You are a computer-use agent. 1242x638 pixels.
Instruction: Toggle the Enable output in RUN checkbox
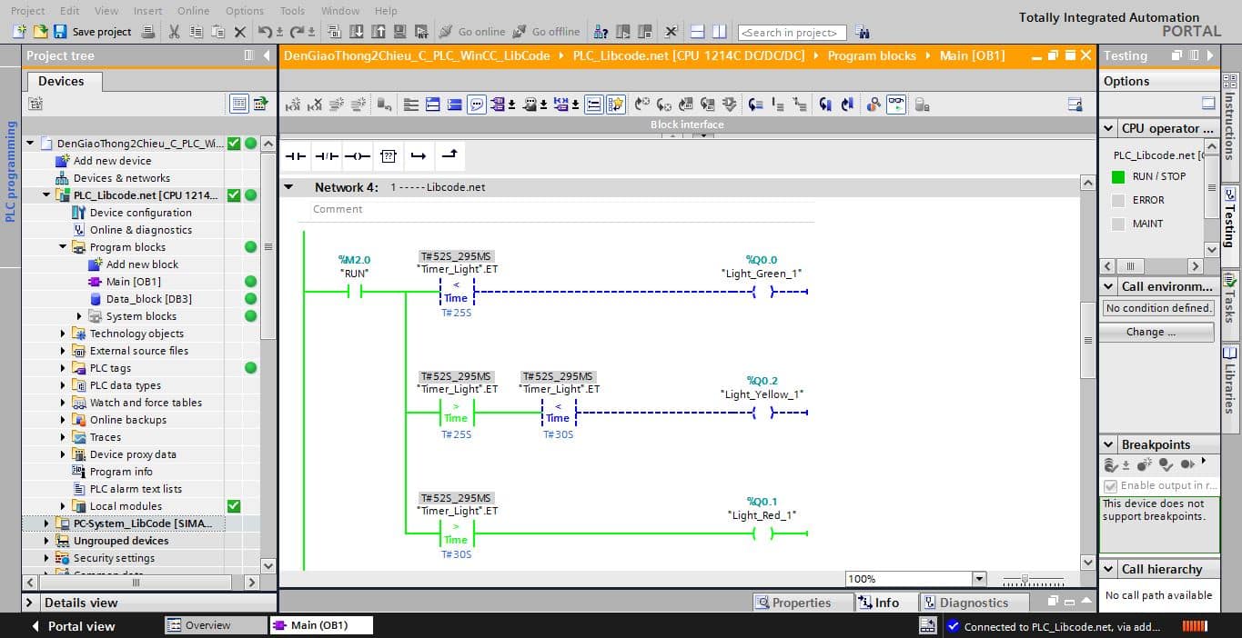[x=1110, y=485]
